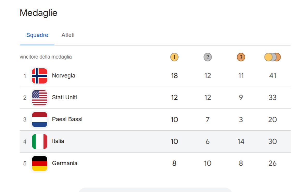This screenshot has width=308, height=192.
Task: Click the bronze medal column icon
Action: pos(241,57)
